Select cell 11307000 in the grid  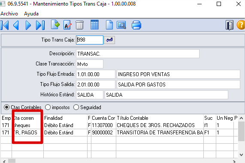click(103, 125)
